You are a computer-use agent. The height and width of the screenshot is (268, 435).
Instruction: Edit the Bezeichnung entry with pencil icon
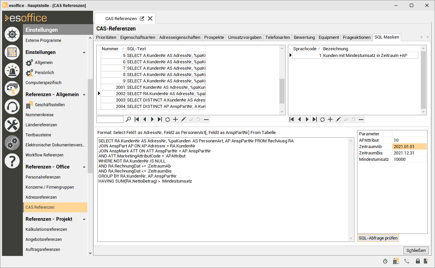338,119
